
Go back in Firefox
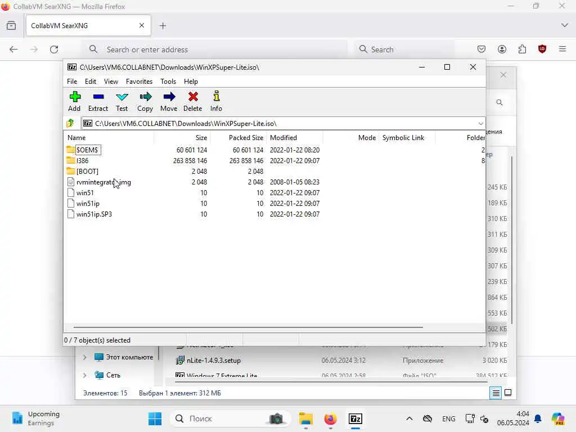tap(13, 49)
